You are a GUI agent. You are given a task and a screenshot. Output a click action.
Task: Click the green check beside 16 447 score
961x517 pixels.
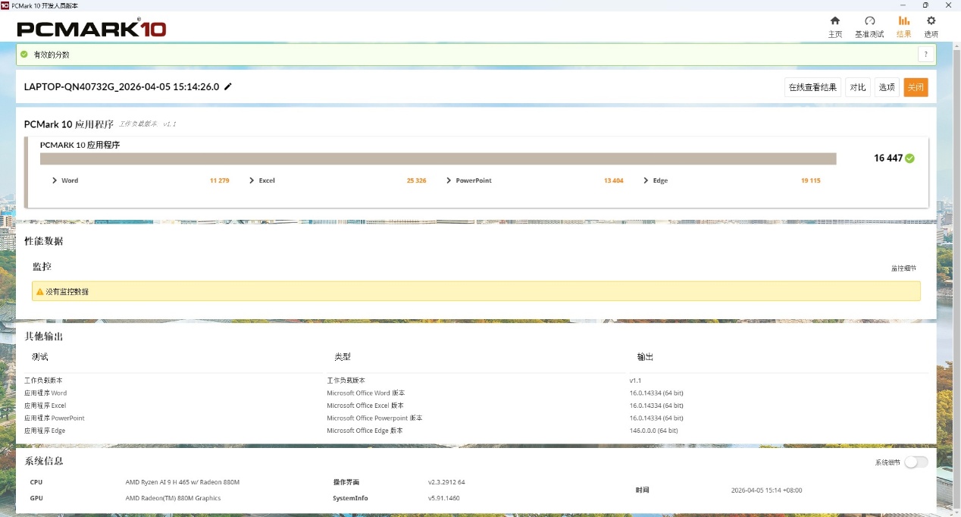click(909, 158)
